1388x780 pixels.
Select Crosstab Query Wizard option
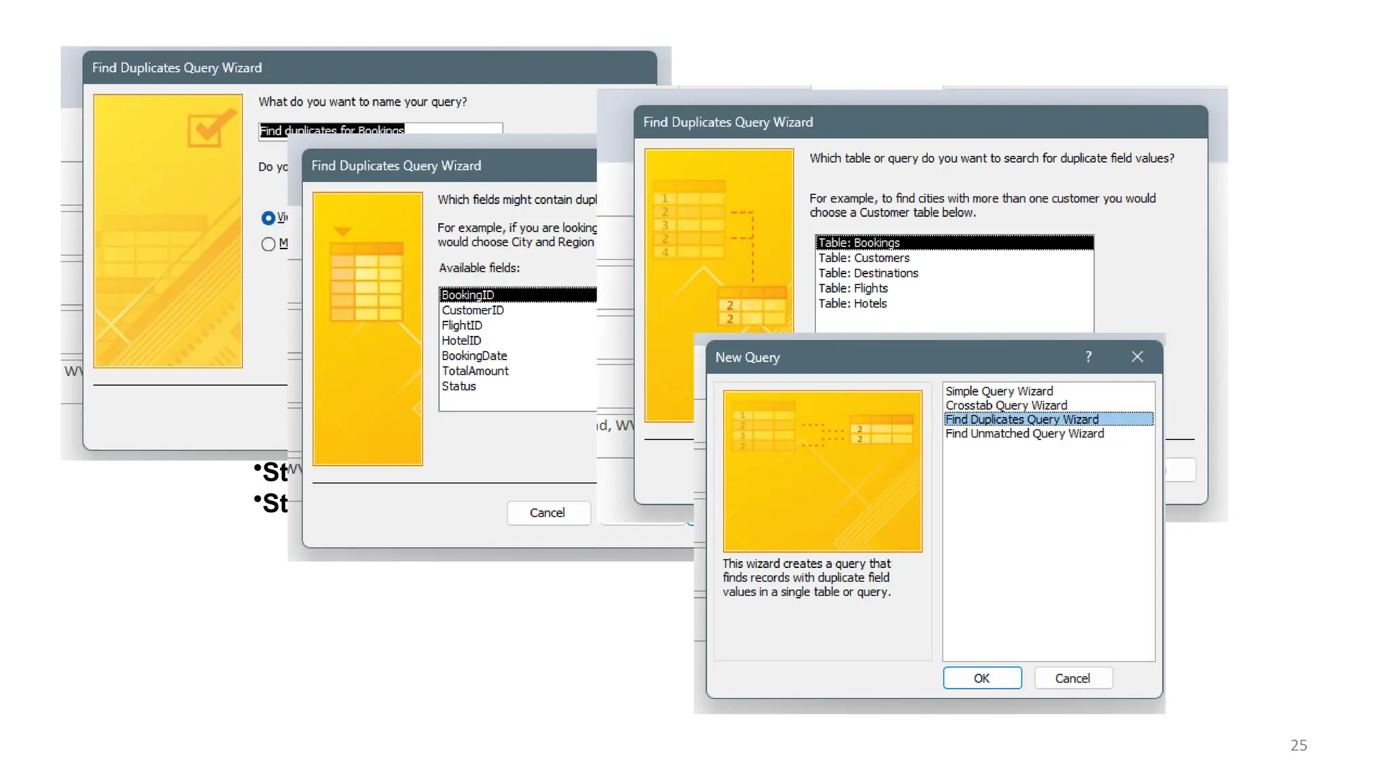[1006, 406]
